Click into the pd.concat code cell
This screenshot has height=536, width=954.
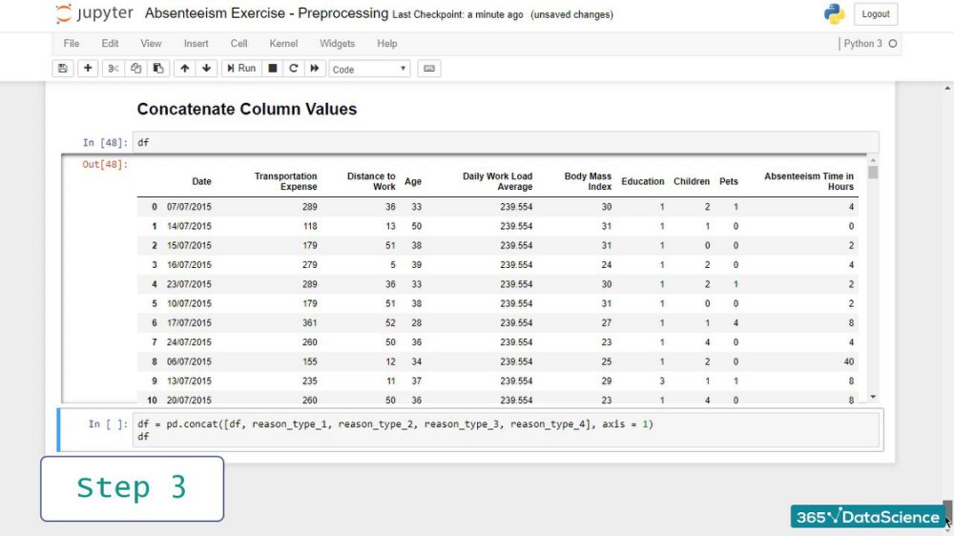coord(506,430)
